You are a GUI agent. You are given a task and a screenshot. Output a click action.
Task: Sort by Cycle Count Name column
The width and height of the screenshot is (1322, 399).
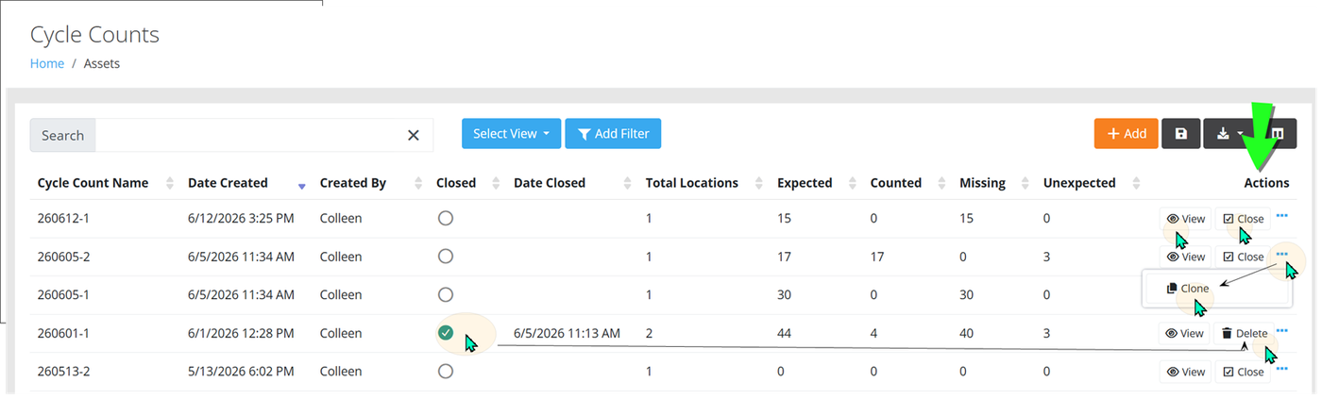[x=170, y=183]
